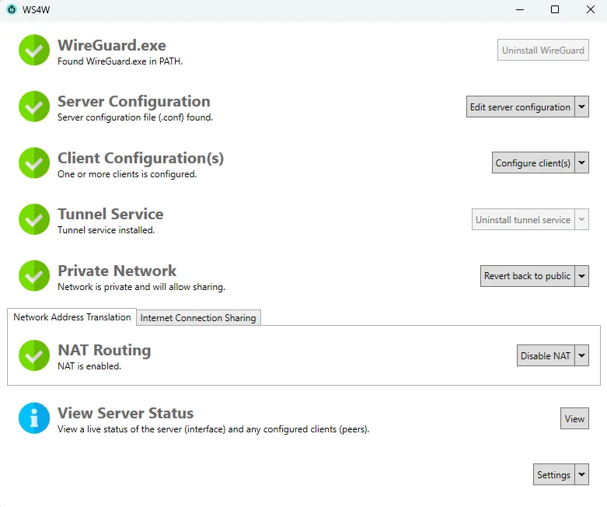Click Edit server configuration button
The height and width of the screenshot is (507, 607).
tap(520, 107)
